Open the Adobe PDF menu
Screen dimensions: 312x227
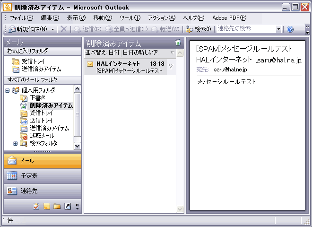[x=229, y=18]
